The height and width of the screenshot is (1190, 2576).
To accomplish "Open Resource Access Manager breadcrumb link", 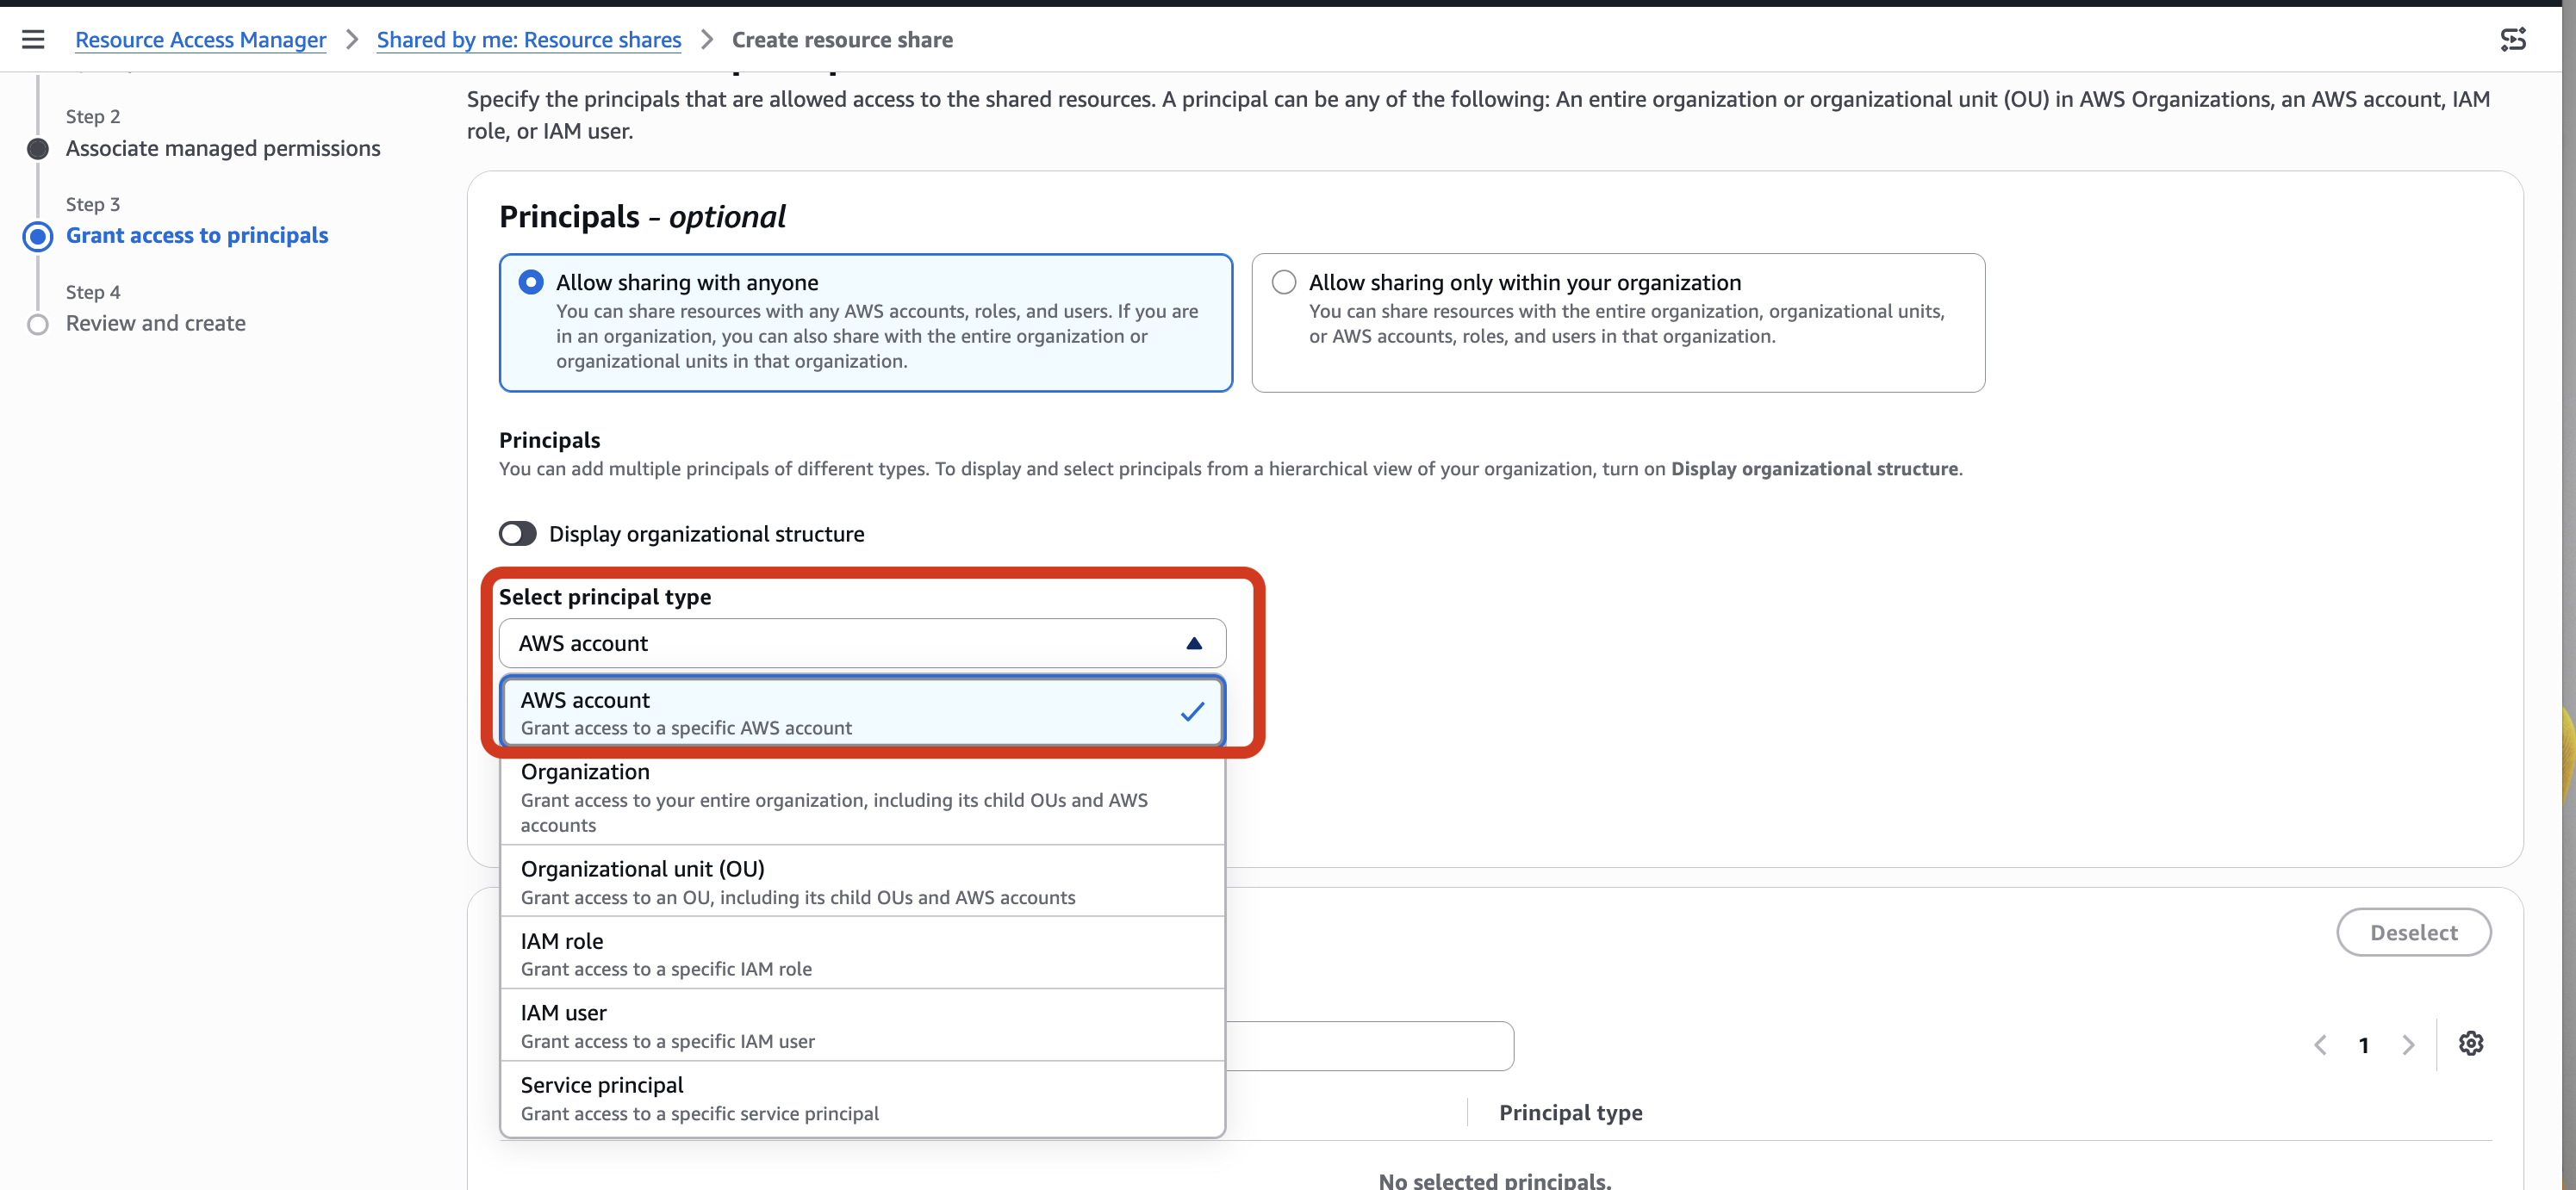I will click(x=200, y=40).
